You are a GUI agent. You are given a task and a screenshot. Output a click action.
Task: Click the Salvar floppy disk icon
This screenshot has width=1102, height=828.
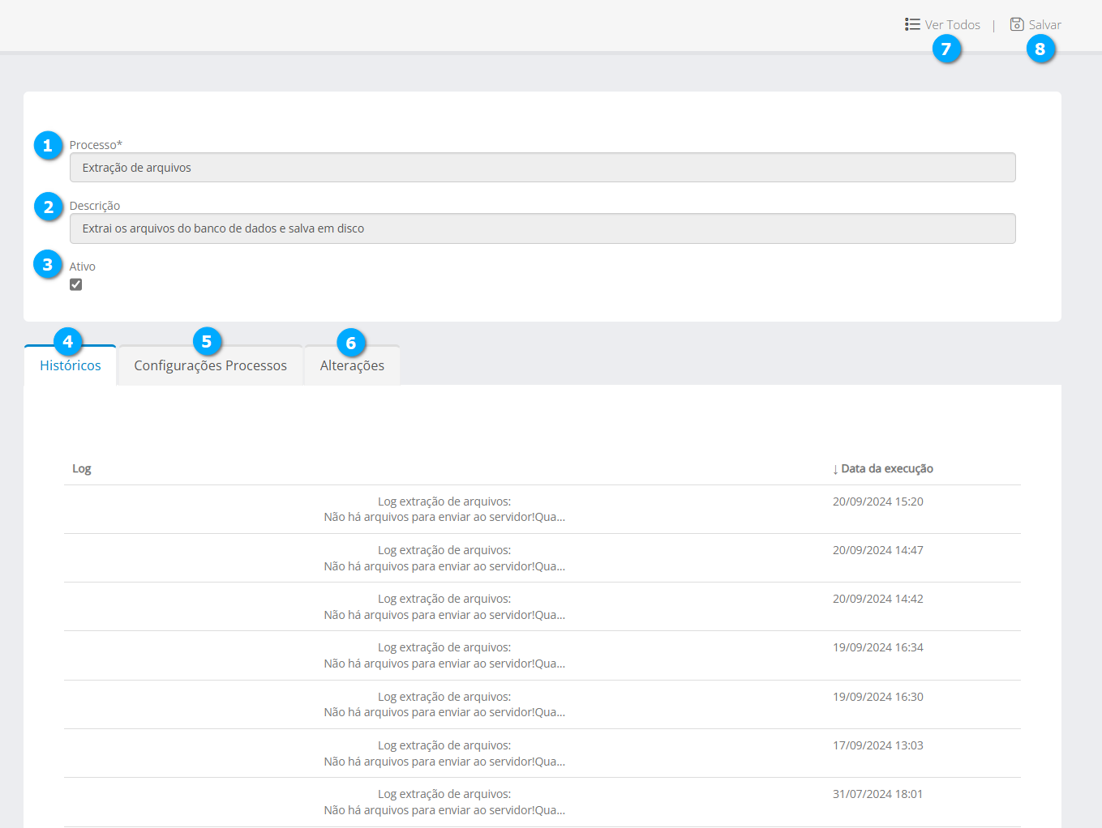click(x=1017, y=24)
